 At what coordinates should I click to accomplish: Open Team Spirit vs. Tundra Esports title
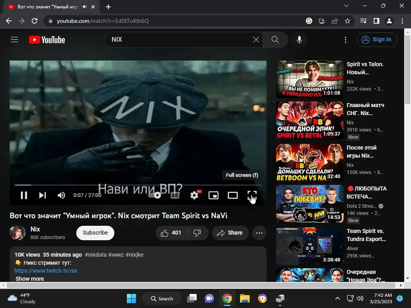pos(366,235)
